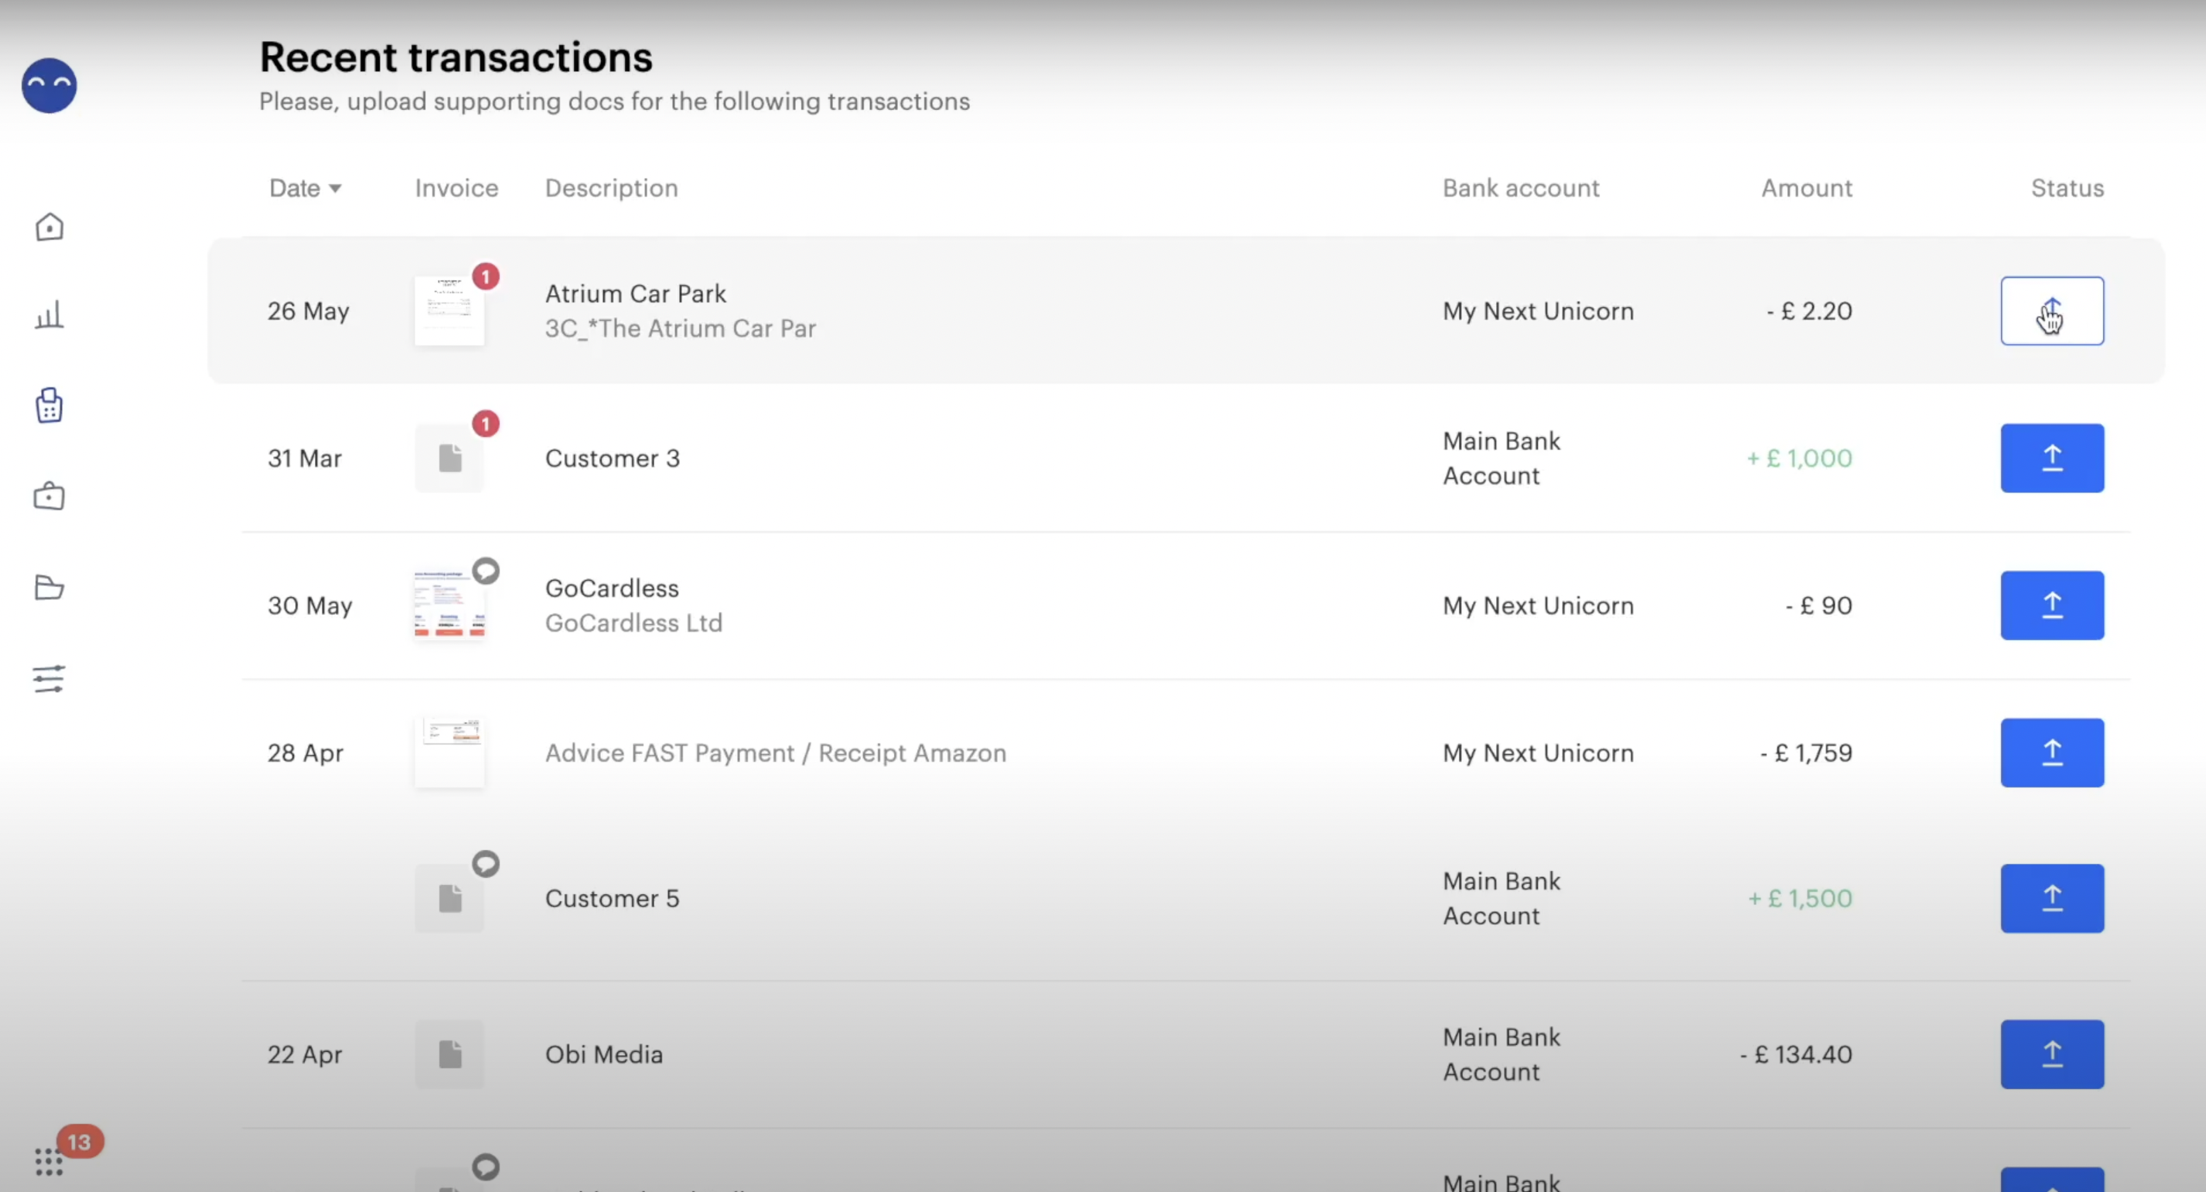The image size is (2206, 1192).
Task: Upload document for GoCardless transaction
Action: [2051, 606]
